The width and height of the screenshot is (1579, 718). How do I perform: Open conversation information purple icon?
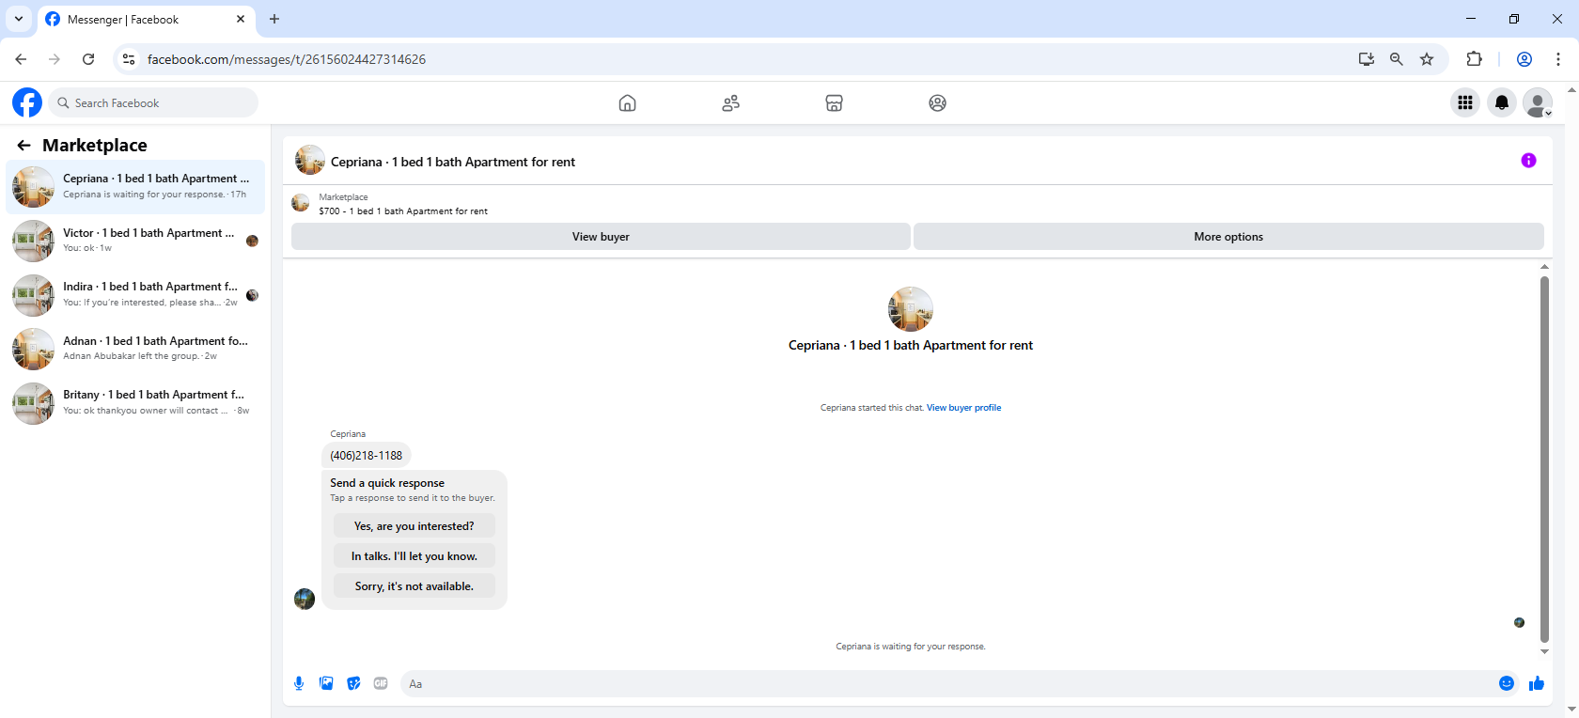(x=1528, y=161)
